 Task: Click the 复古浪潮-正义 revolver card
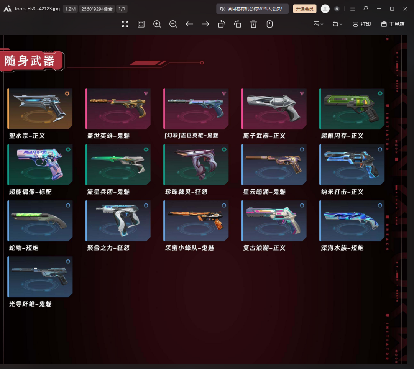click(274, 221)
